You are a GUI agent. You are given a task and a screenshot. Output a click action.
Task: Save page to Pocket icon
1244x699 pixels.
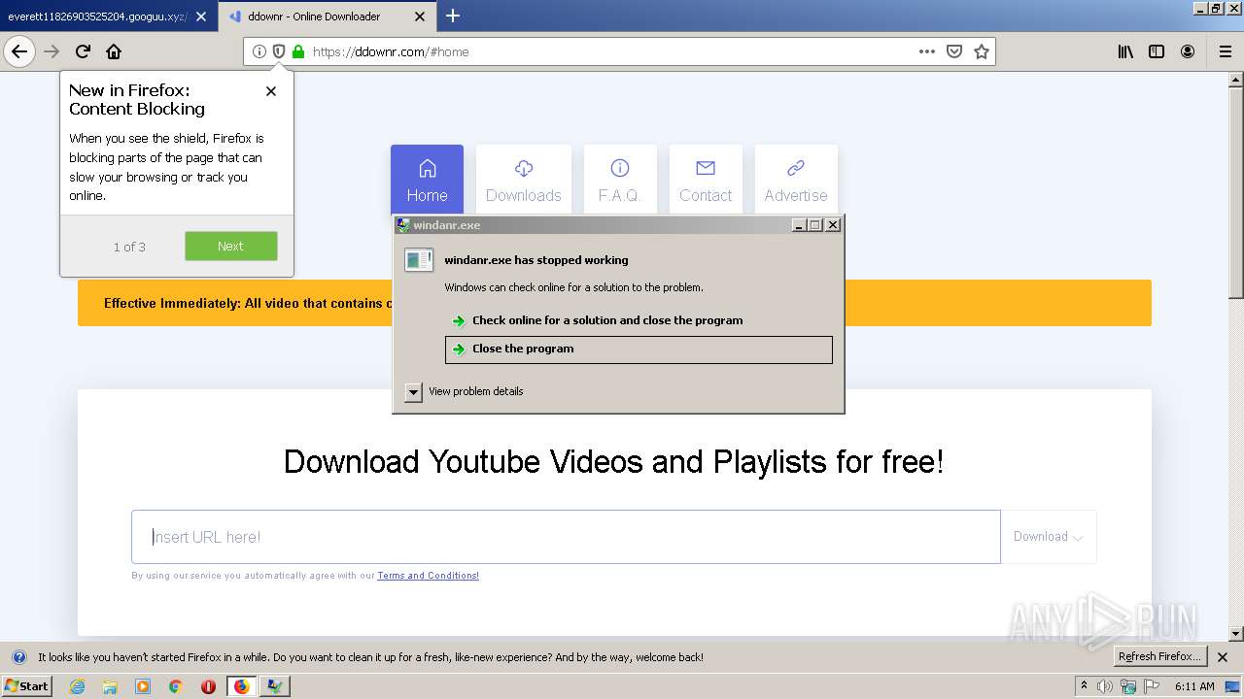(x=954, y=51)
